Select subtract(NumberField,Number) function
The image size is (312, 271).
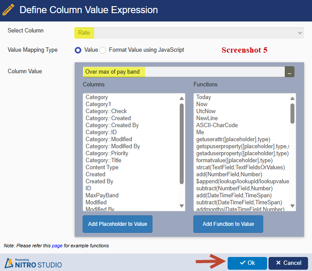(x=234, y=188)
